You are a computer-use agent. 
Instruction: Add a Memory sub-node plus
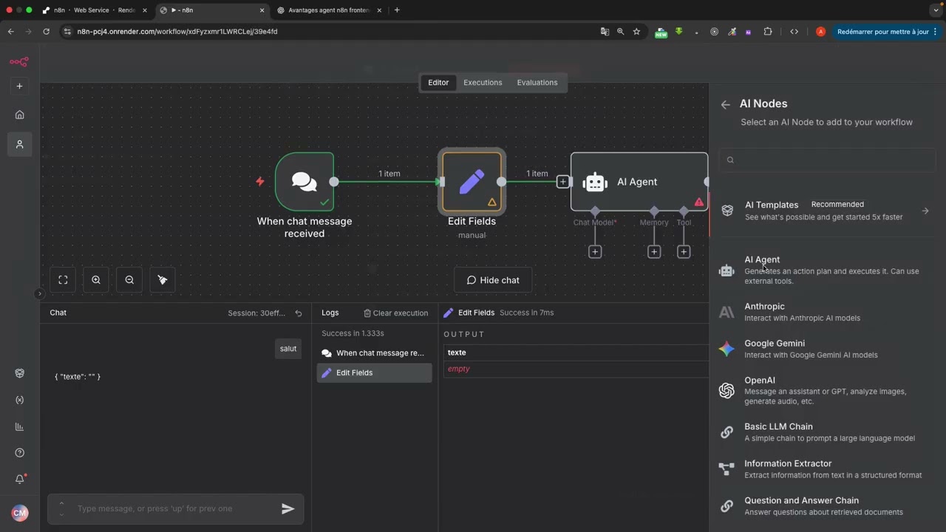(x=654, y=252)
